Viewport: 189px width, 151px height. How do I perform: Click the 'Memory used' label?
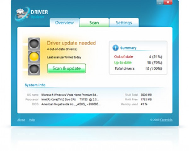(129, 104)
